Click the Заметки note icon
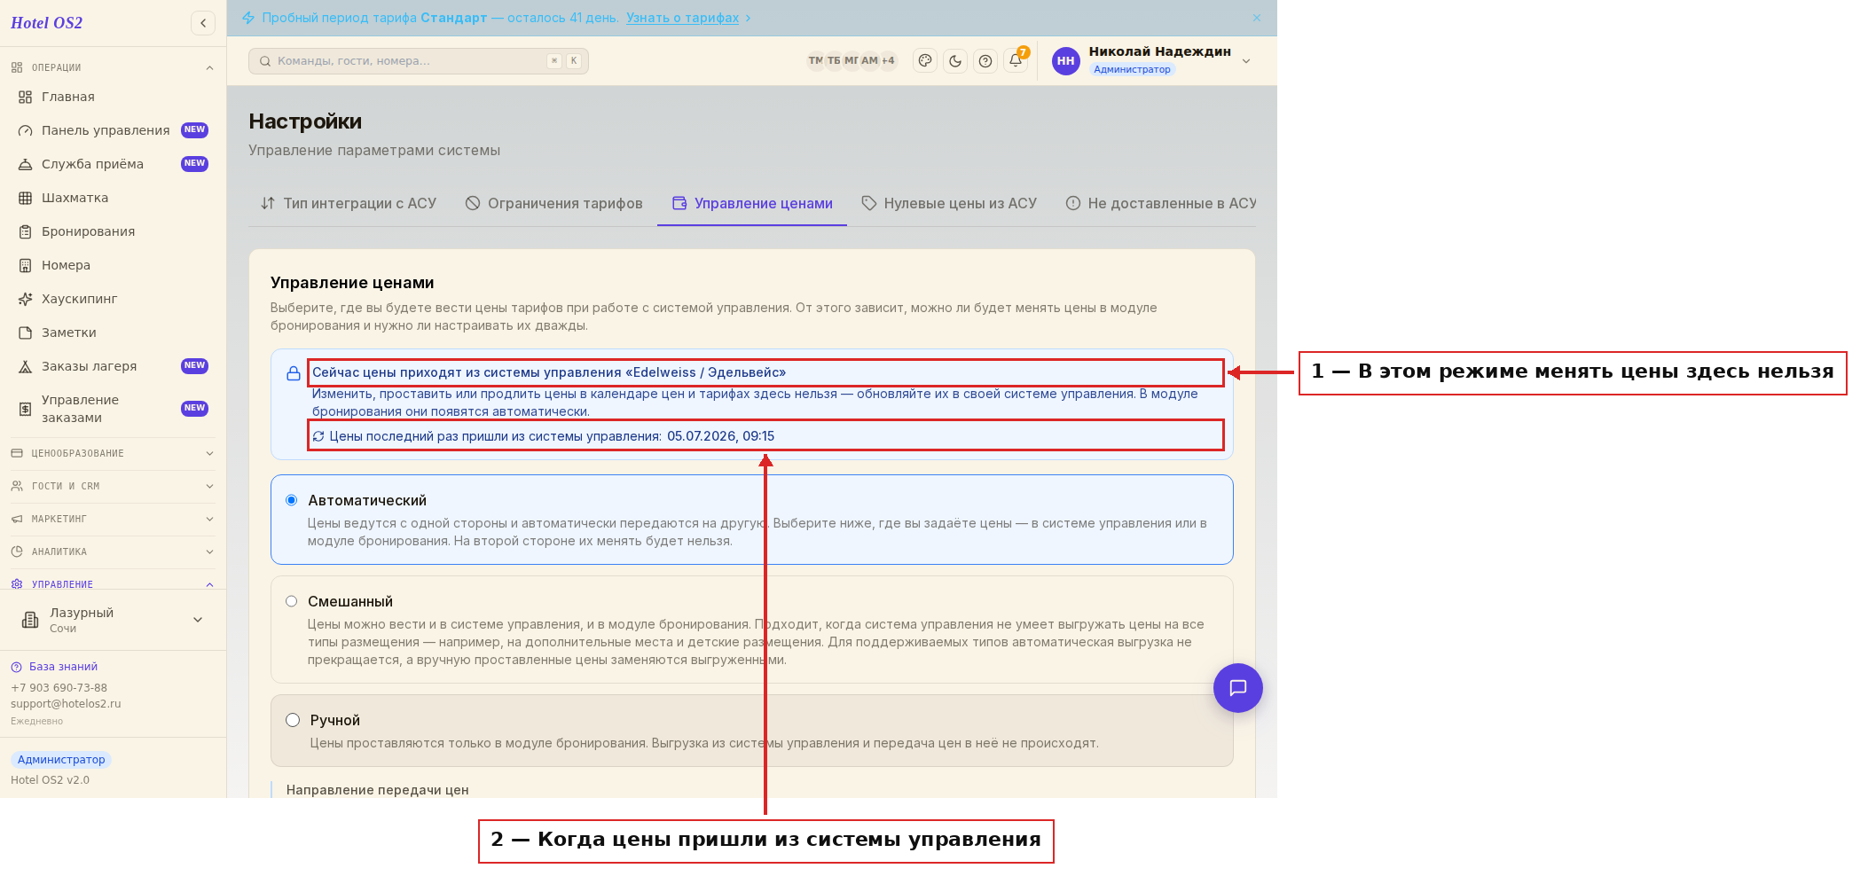This screenshot has height=884, width=1868. [x=26, y=332]
